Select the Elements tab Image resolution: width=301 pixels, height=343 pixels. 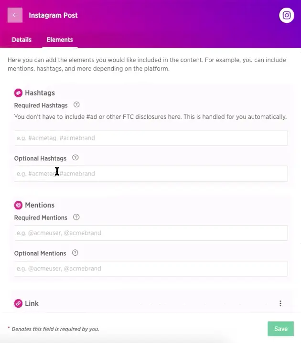pyautogui.click(x=60, y=40)
